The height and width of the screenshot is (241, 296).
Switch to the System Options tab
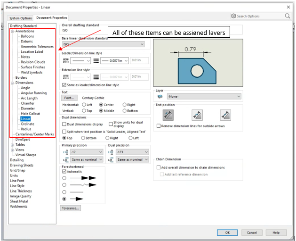pos(21,18)
